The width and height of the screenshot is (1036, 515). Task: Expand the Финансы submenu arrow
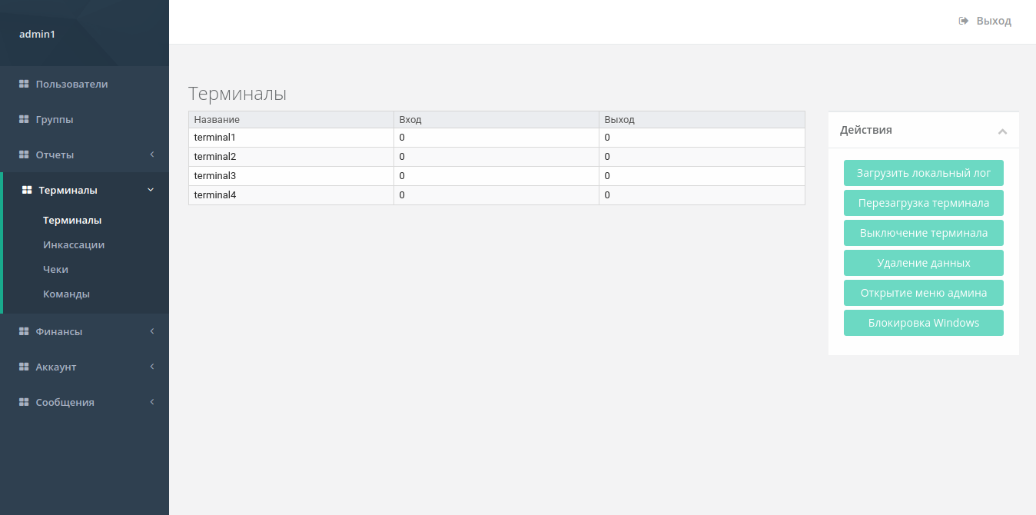click(152, 331)
